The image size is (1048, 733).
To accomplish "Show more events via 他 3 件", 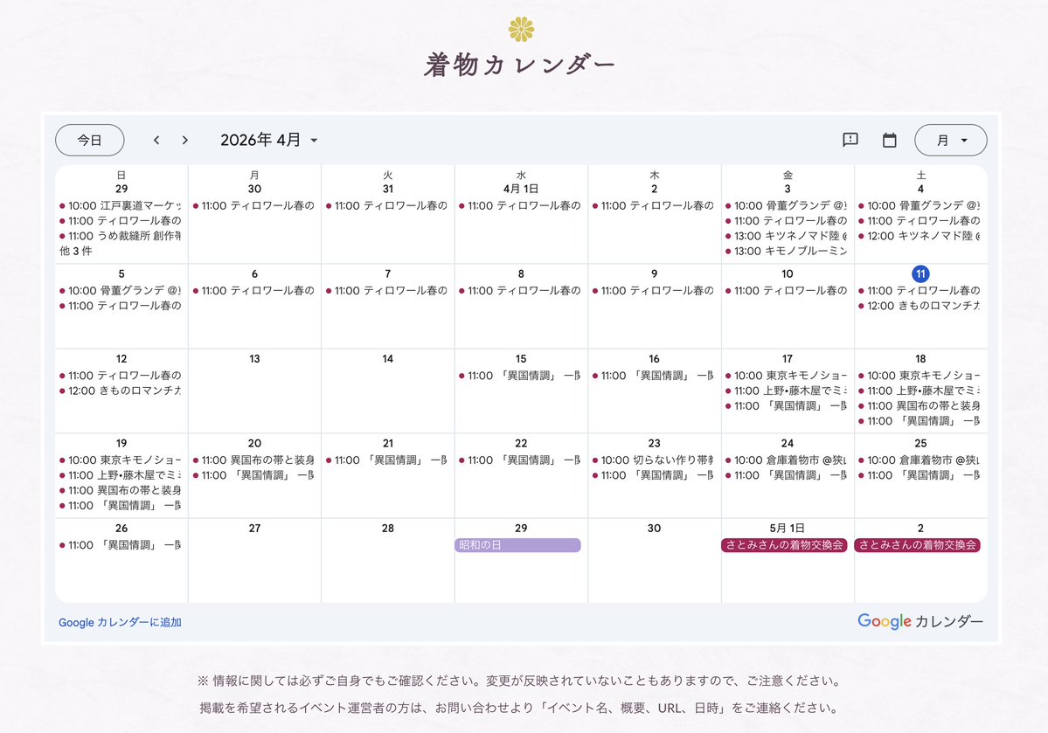I will (x=75, y=252).
